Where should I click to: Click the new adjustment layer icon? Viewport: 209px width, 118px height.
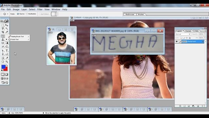click(x=193, y=106)
